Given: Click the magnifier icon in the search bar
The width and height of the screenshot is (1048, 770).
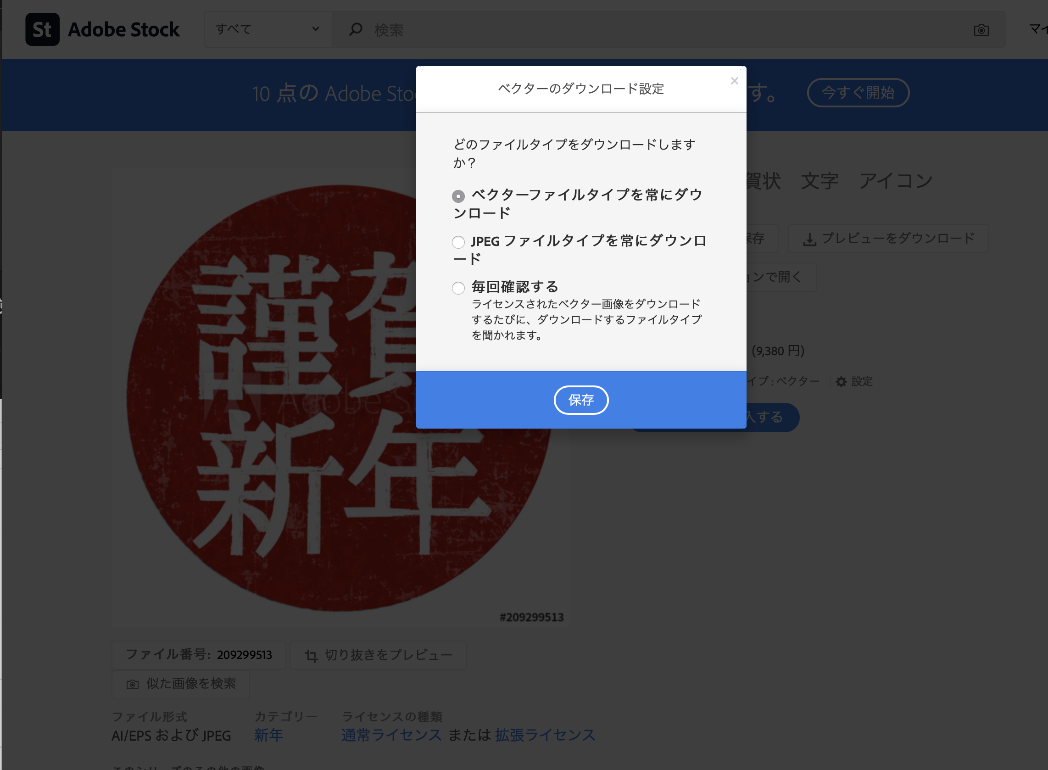Looking at the screenshot, I should [355, 29].
